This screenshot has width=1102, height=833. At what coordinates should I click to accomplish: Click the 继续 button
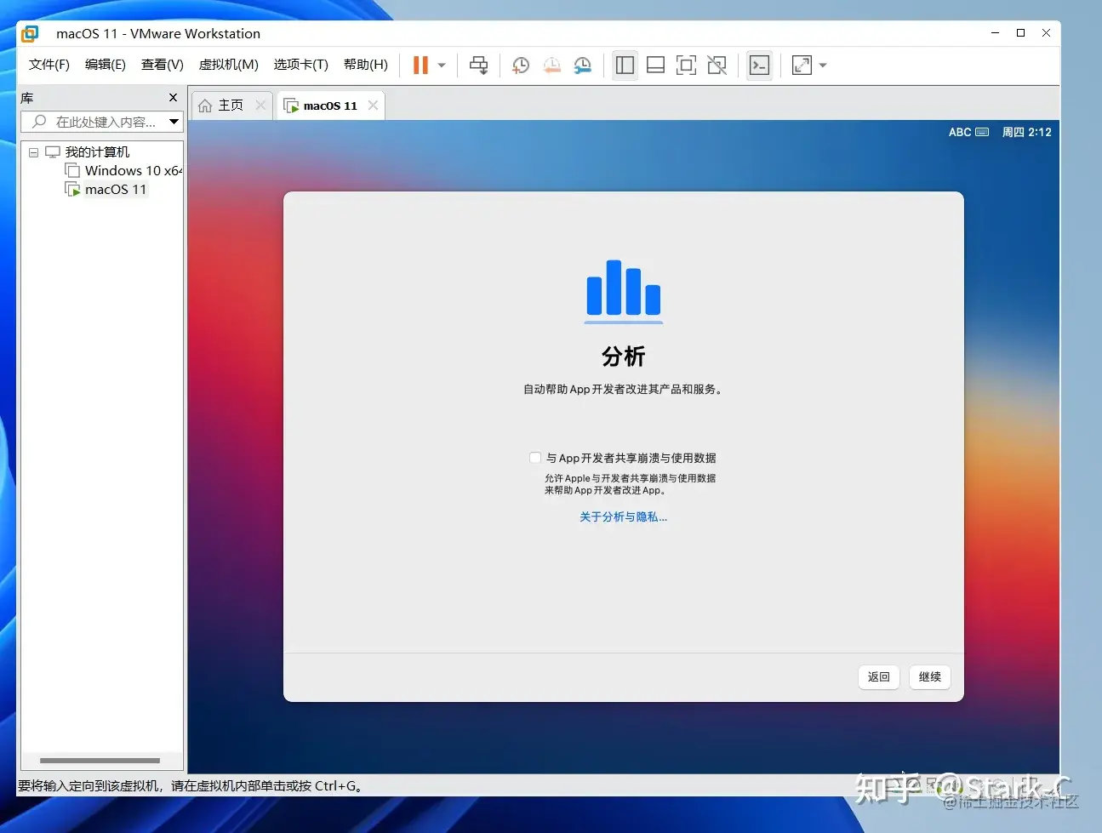[x=930, y=677]
